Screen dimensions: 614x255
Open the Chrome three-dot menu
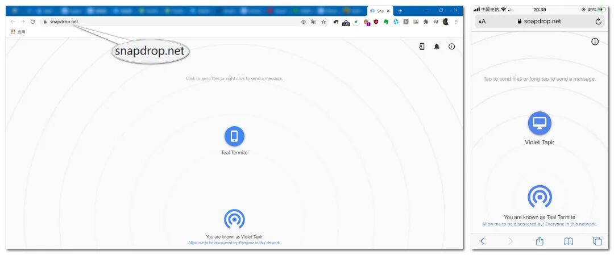click(x=456, y=22)
